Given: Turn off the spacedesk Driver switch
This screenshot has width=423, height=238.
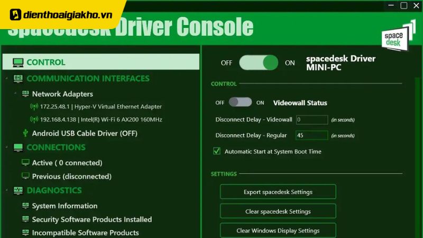Looking at the screenshot, I should [x=259, y=63].
